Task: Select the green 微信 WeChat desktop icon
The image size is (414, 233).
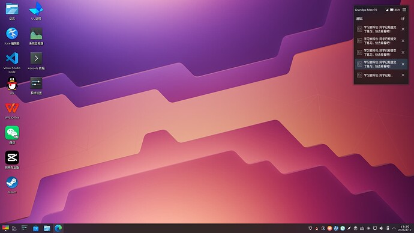Action: click(12, 135)
